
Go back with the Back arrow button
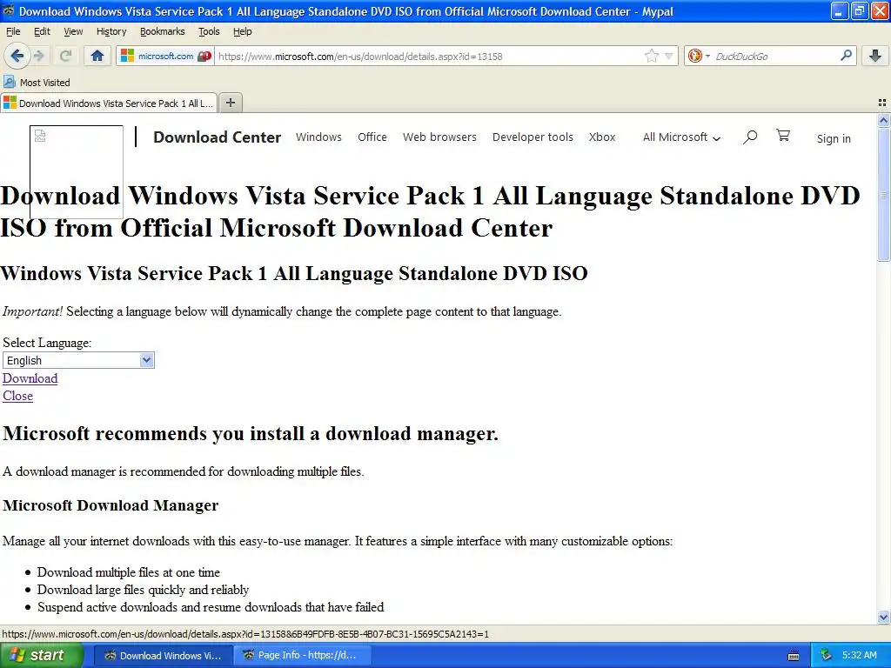point(17,56)
